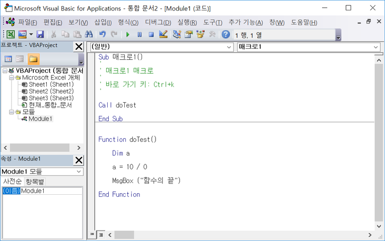Click the Find binoculars icon
This screenshot has height=241, width=385.
tap(88, 34)
